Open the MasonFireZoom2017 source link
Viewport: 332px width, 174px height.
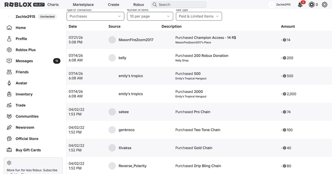[x=136, y=40]
